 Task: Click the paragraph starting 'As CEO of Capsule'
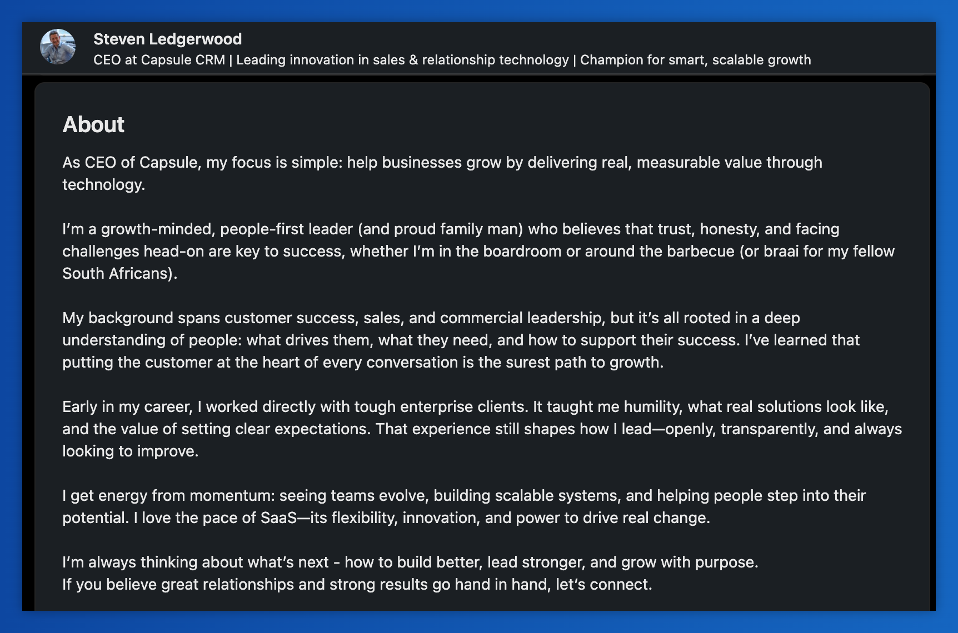(442, 173)
